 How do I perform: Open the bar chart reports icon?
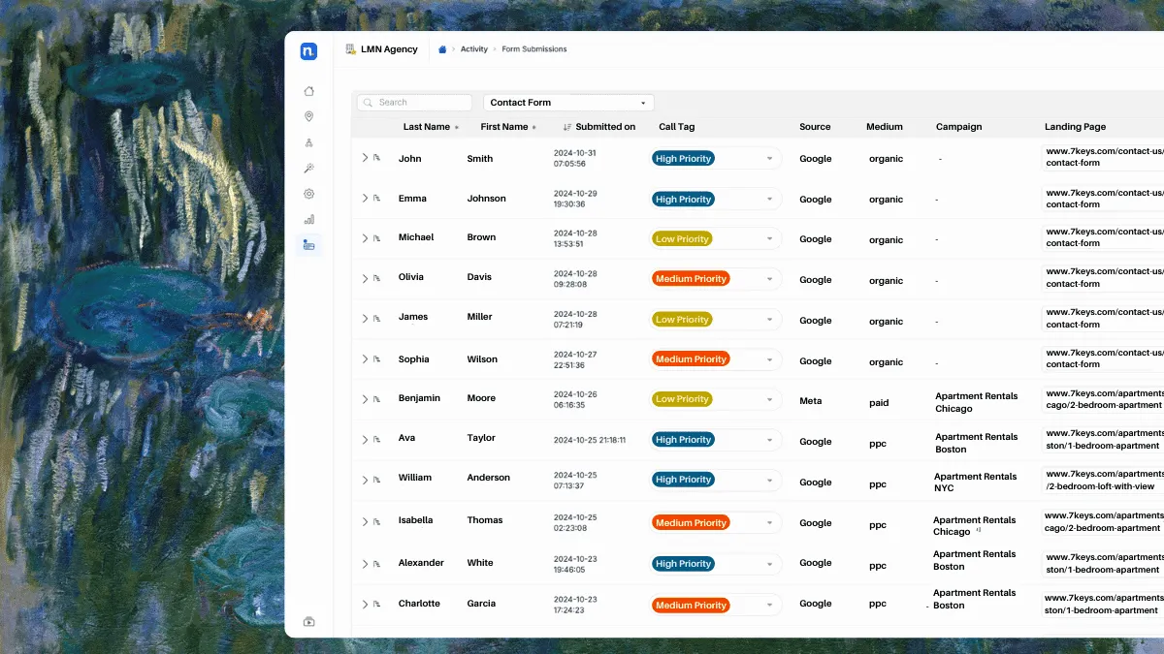tap(308, 219)
